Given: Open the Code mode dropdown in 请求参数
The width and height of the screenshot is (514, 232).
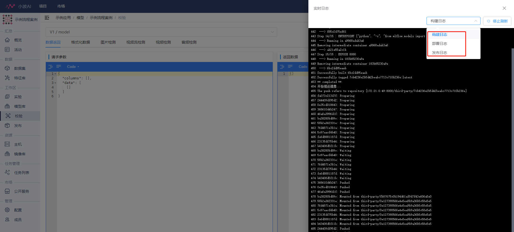Looking at the screenshot, I should point(73,67).
